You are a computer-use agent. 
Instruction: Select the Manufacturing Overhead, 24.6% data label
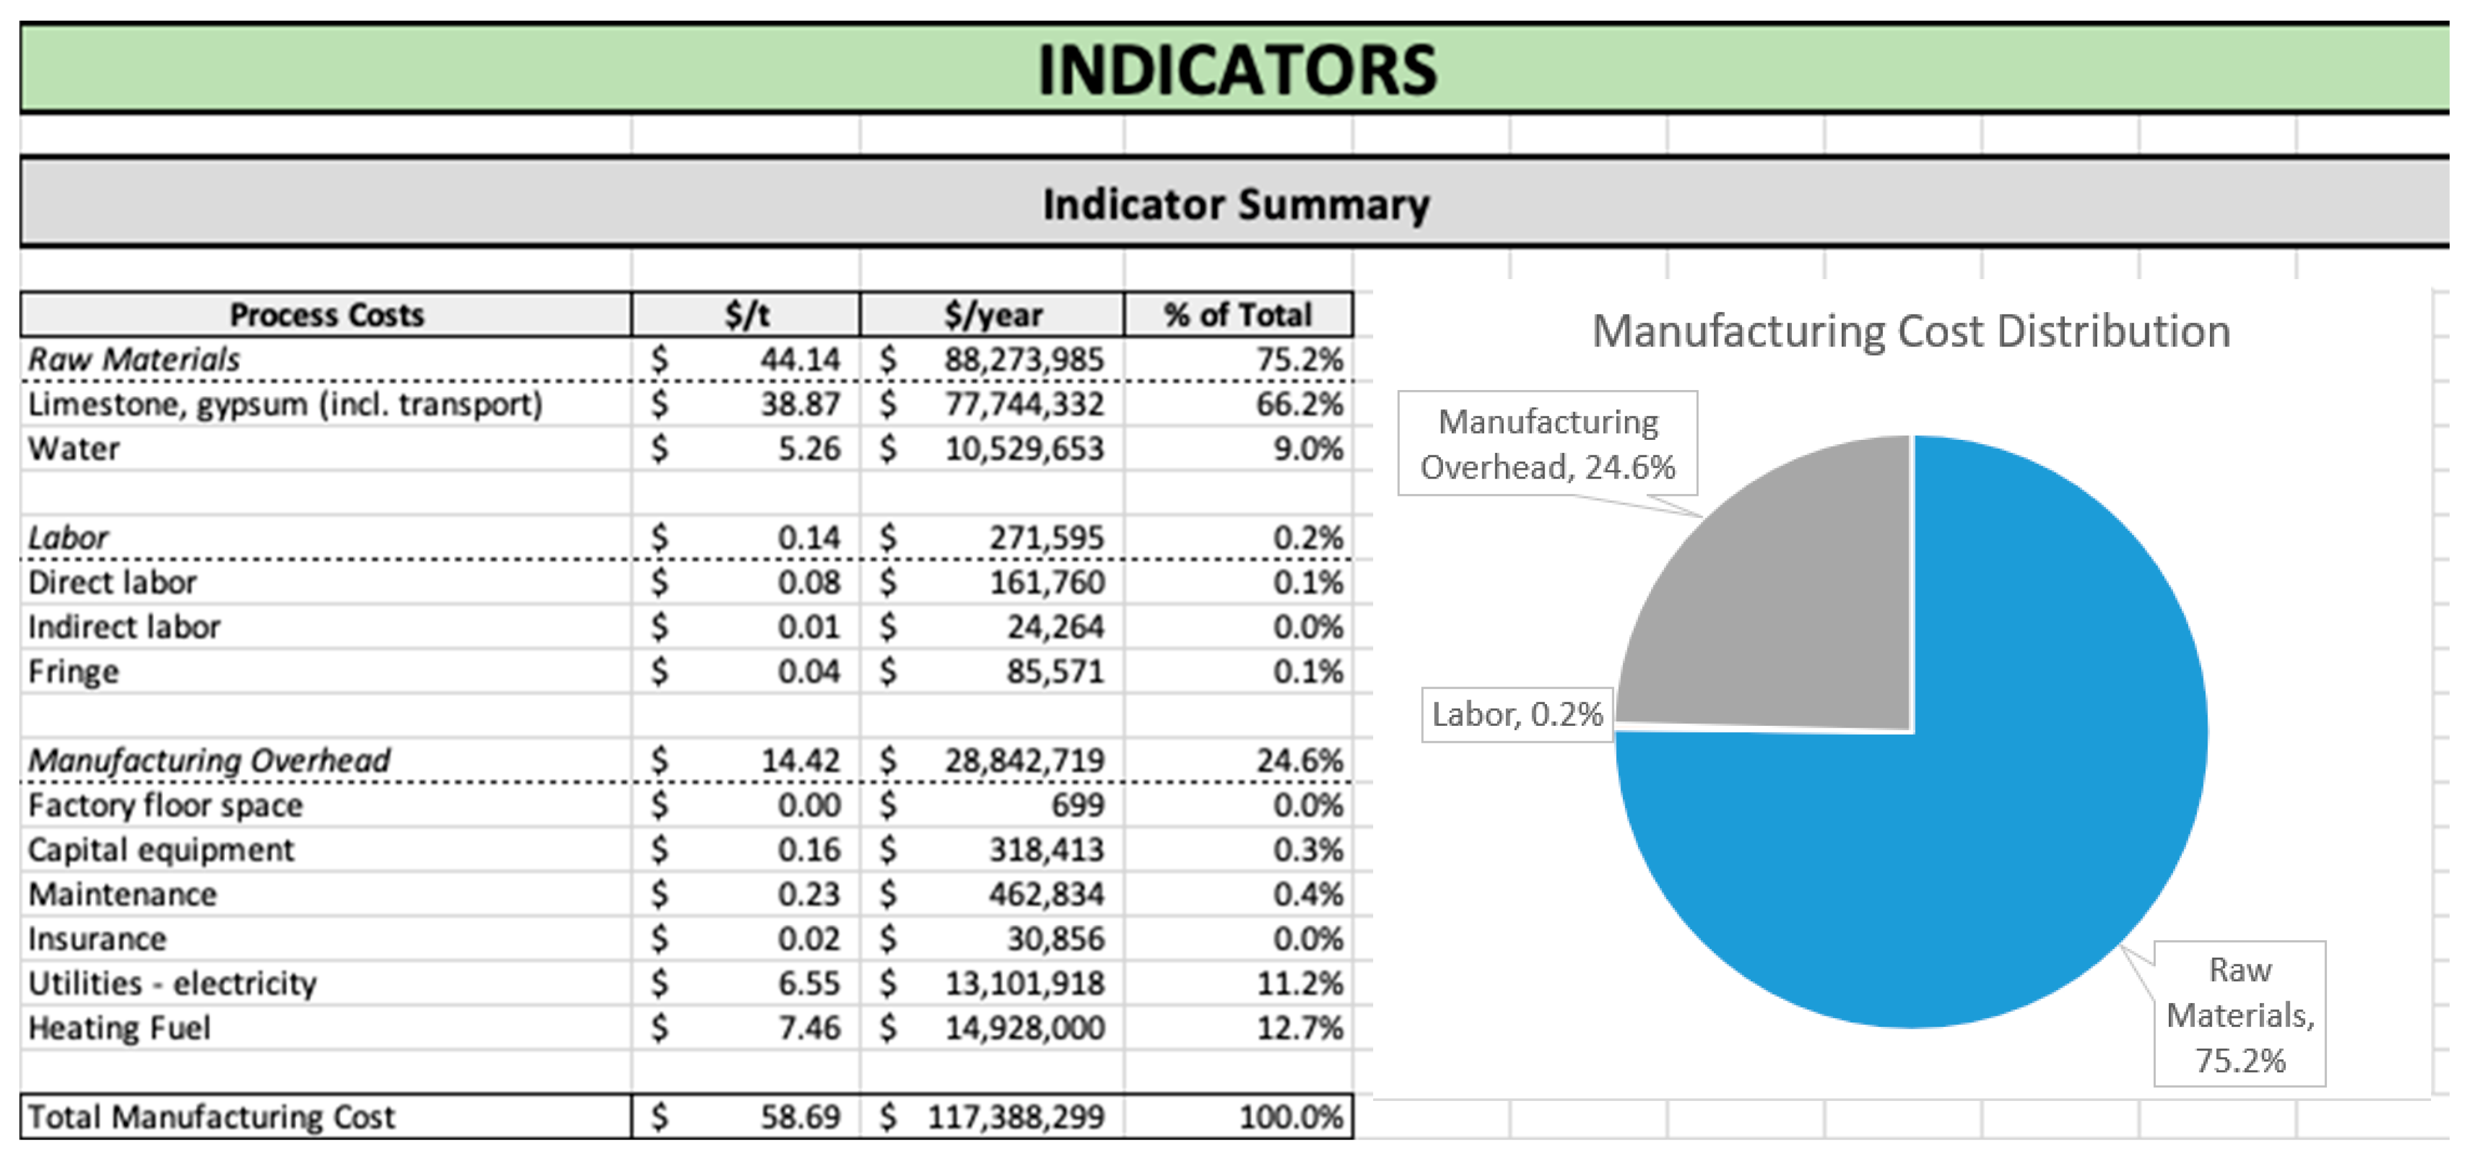pos(1547,444)
